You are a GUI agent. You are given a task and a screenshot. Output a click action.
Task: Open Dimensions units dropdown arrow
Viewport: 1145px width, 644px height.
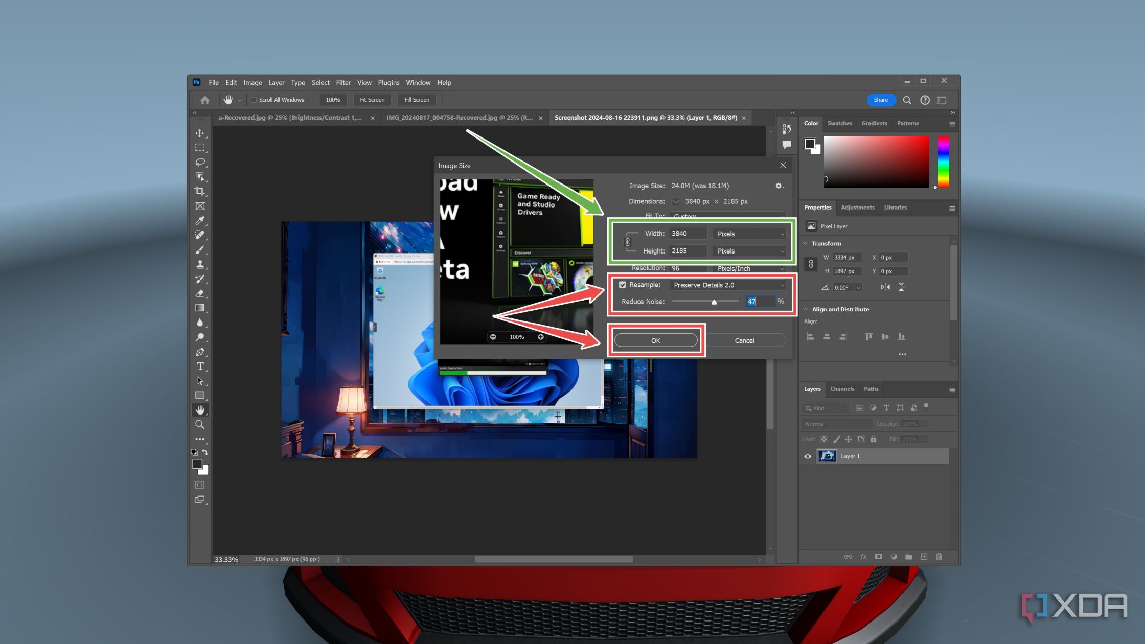pos(675,201)
